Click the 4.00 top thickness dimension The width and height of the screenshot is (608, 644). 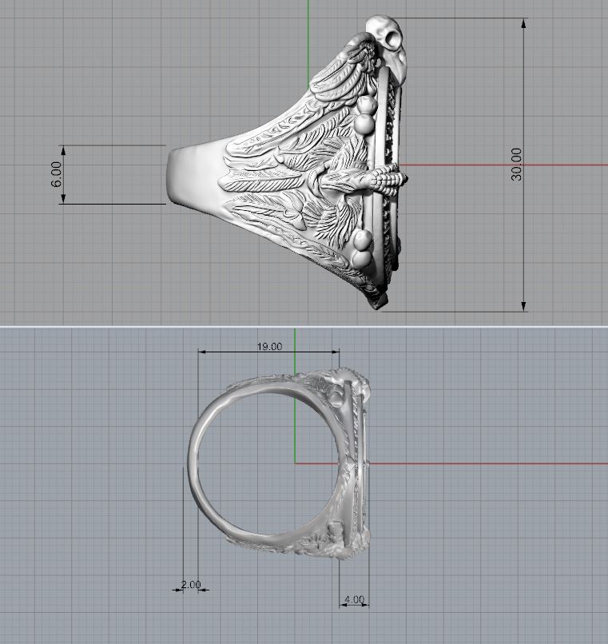[354, 599]
